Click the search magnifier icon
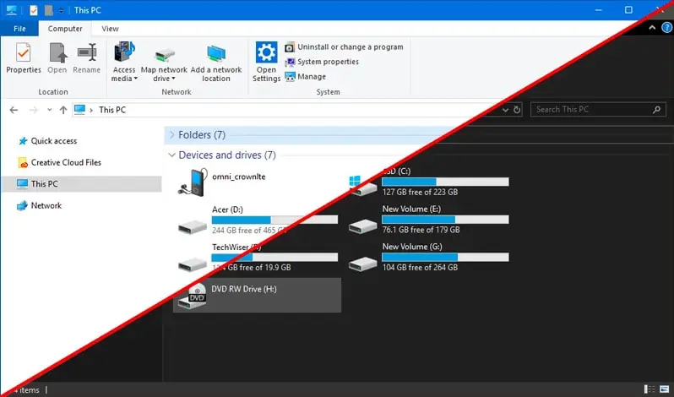This screenshot has width=674, height=397. [x=657, y=110]
